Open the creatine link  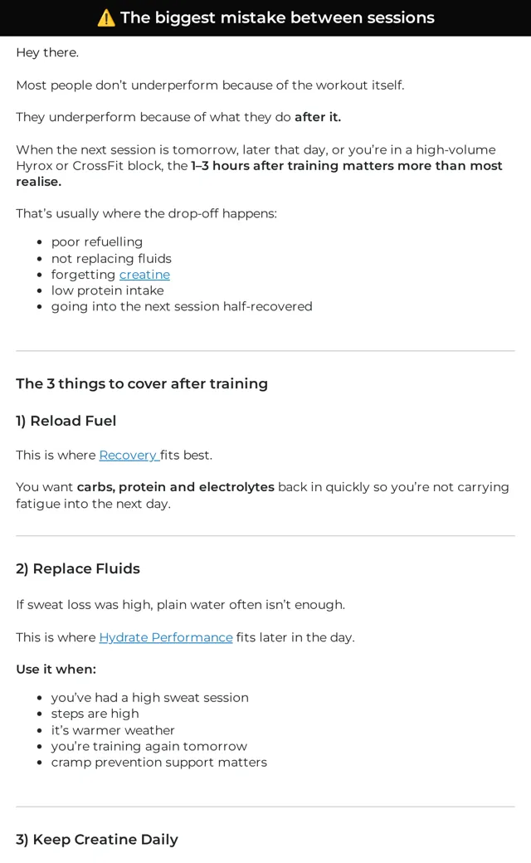(144, 274)
